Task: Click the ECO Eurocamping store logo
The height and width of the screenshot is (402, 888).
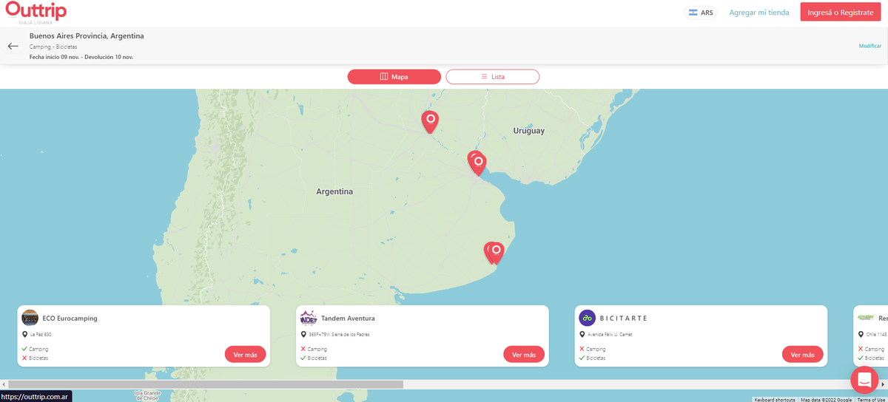Action: (30, 318)
